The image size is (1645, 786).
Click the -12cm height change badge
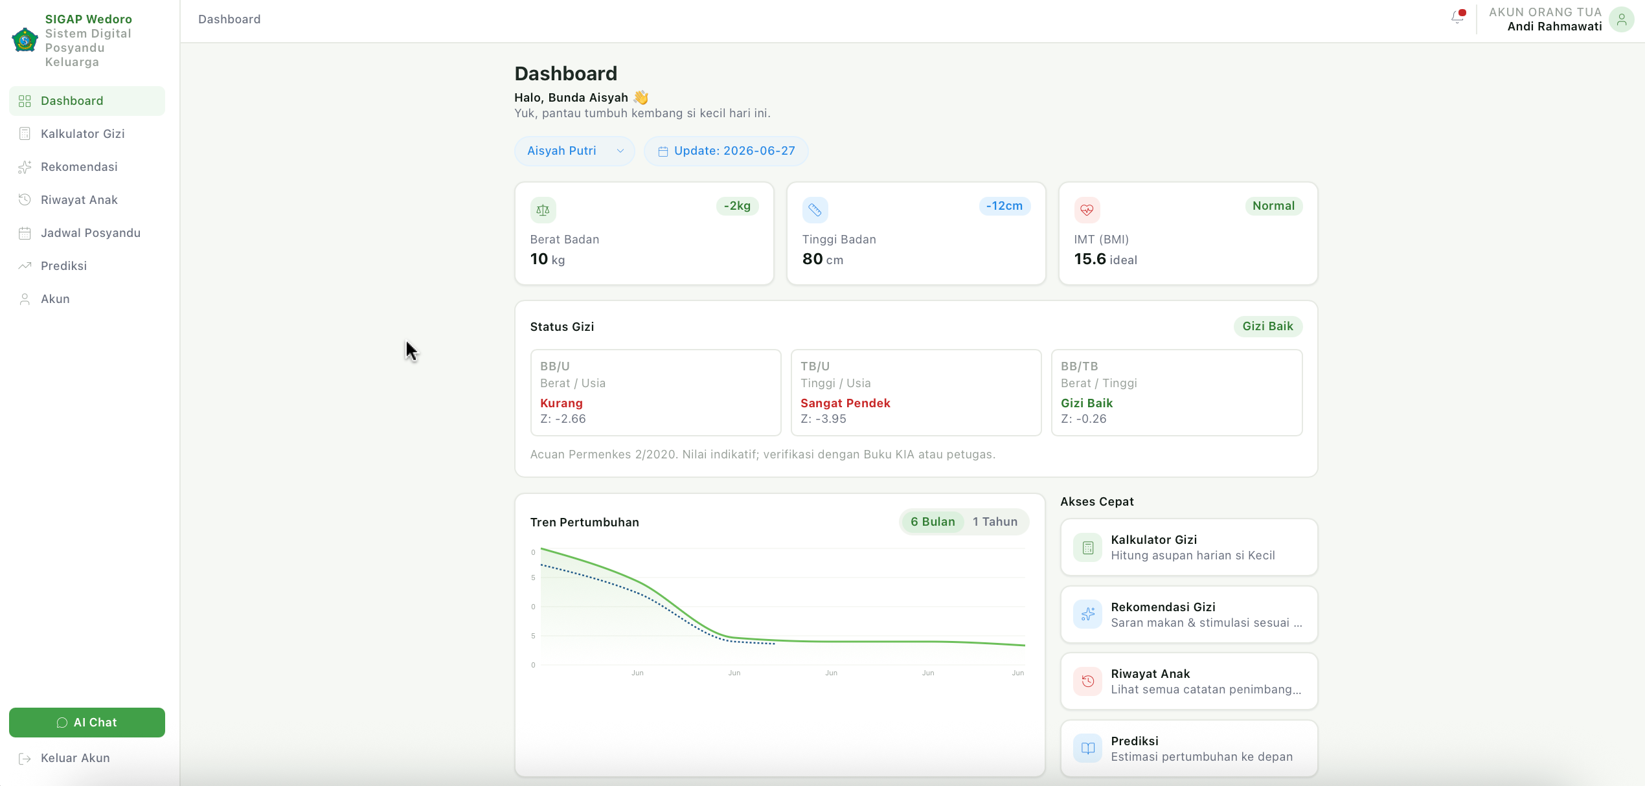[1004, 206]
